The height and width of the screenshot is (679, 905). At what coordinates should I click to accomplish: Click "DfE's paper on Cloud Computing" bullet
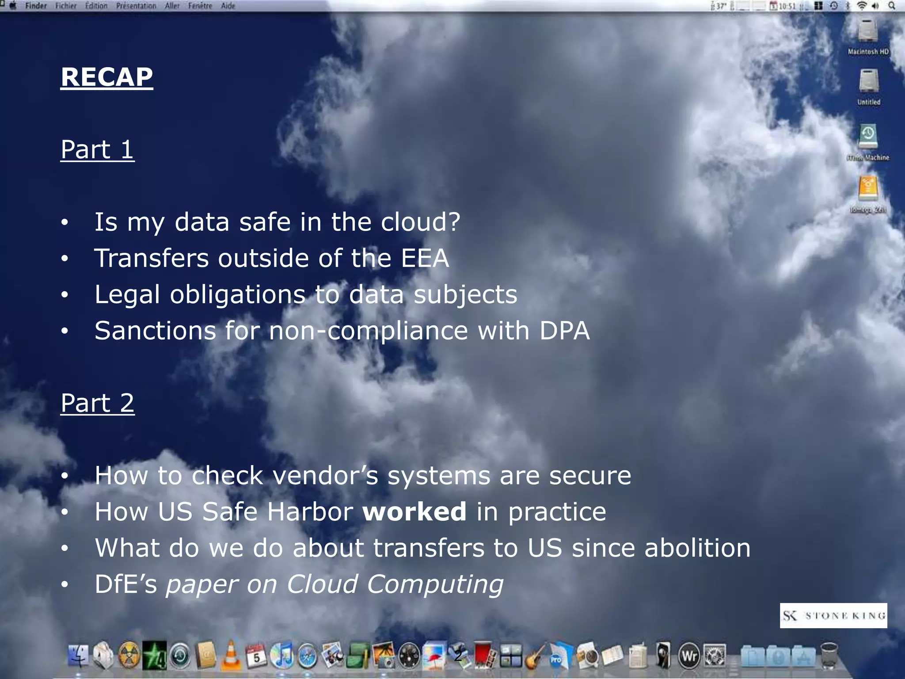pos(299,584)
